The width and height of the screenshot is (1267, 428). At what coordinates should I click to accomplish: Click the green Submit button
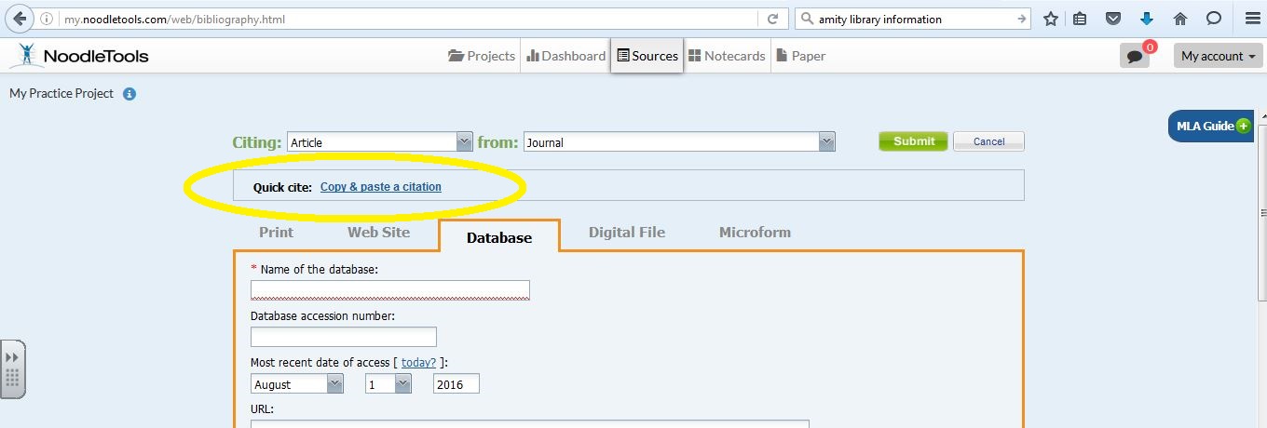913,141
